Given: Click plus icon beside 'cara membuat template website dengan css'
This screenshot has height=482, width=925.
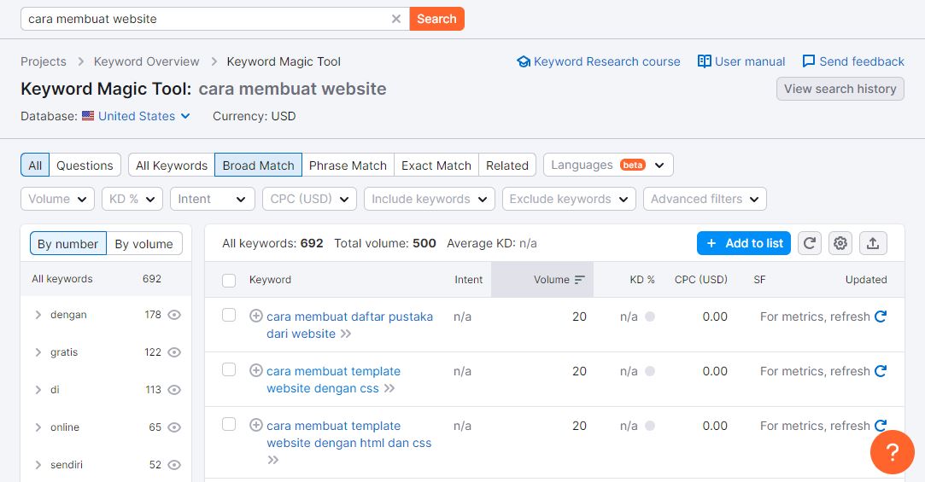Looking at the screenshot, I should (x=255, y=371).
